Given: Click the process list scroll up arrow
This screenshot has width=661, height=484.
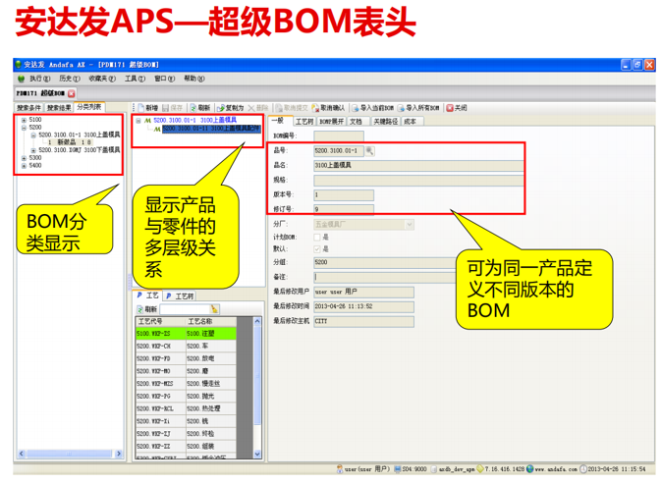Looking at the screenshot, I should 257,322.
